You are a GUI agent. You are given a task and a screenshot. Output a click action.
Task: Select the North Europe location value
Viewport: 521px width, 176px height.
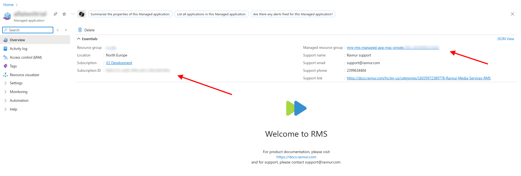point(117,55)
